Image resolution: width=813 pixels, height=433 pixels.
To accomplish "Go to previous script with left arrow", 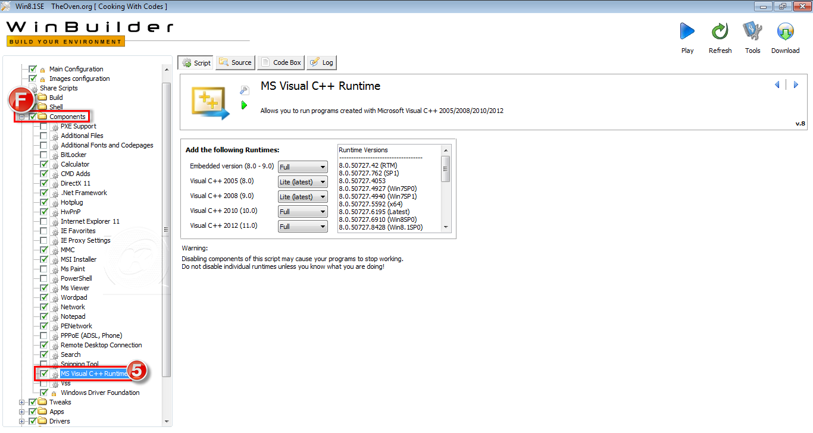I will [x=777, y=85].
